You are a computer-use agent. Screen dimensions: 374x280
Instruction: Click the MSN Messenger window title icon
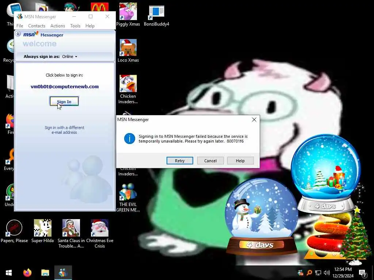(20, 16)
